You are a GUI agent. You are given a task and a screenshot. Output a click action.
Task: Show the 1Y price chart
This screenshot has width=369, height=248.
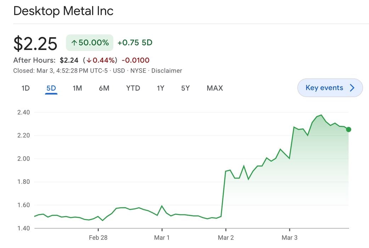pyautogui.click(x=160, y=88)
